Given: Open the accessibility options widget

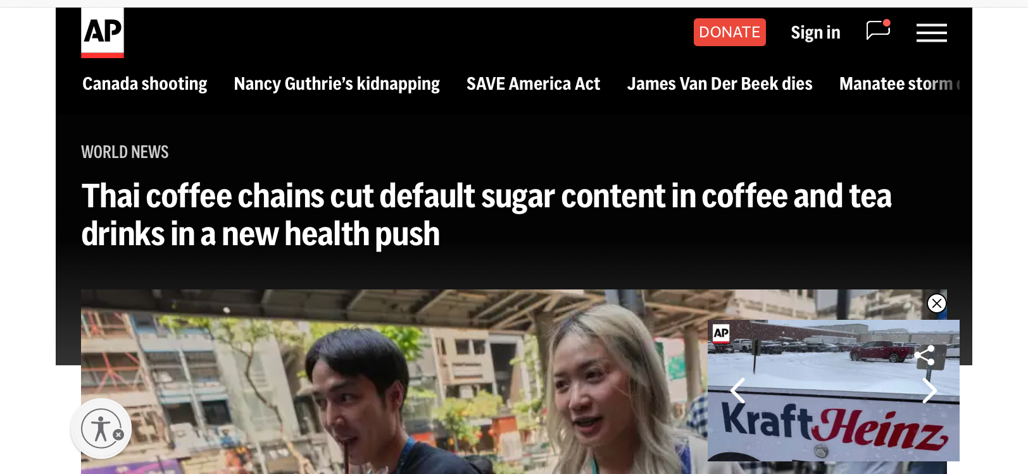Looking at the screenshot, I should [x=100, y=428].
